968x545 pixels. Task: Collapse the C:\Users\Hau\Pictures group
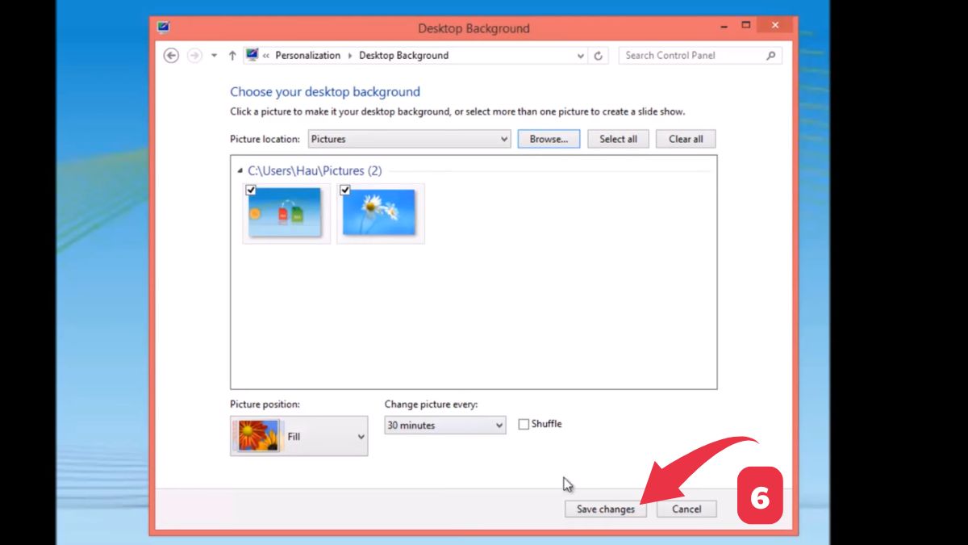[239, 170]
